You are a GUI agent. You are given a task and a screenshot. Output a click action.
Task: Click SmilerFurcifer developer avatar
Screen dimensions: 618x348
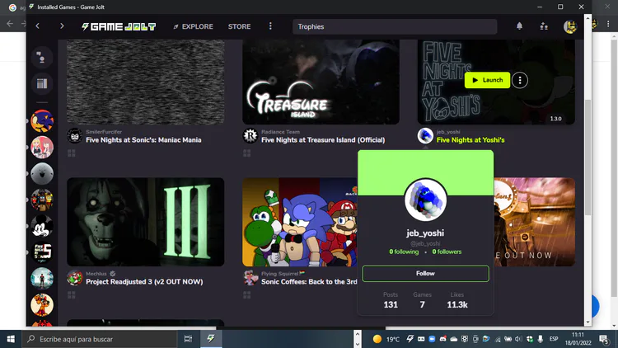point(74,136)
